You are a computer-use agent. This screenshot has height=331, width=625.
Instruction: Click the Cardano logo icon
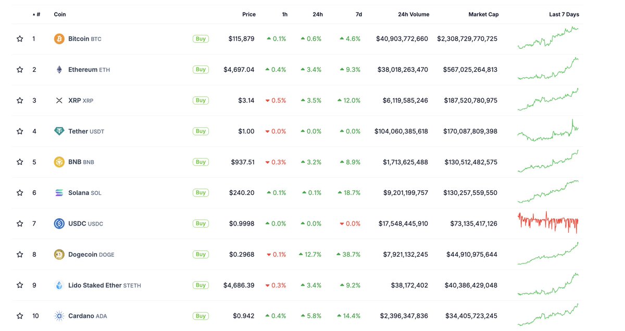[x=59, y=316]
